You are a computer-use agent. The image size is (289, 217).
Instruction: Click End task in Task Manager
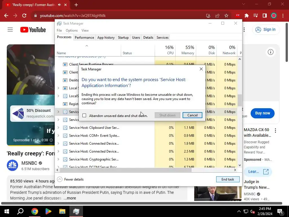(228, 179)
